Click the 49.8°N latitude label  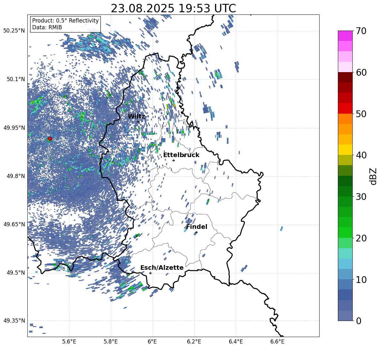point(15,176)
